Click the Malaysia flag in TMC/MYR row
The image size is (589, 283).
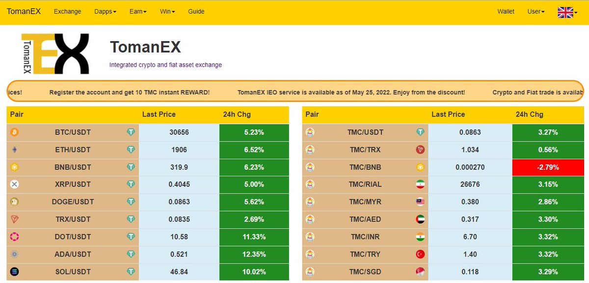420,202
